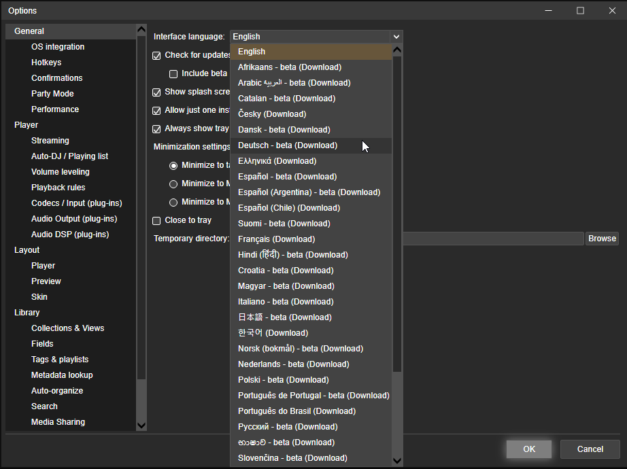The image size is (627, 469).
Task: Choose Français (Download) in language list
Action: [276, 239]
